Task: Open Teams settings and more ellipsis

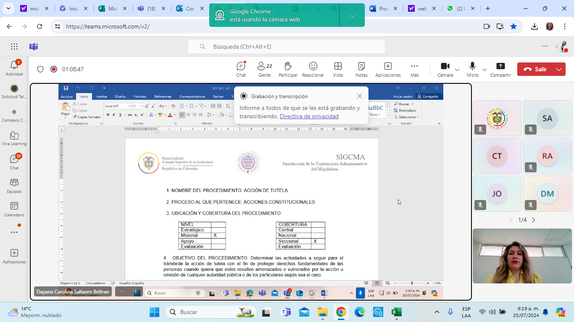Action: pyautogui.click(x=545, y=47)
